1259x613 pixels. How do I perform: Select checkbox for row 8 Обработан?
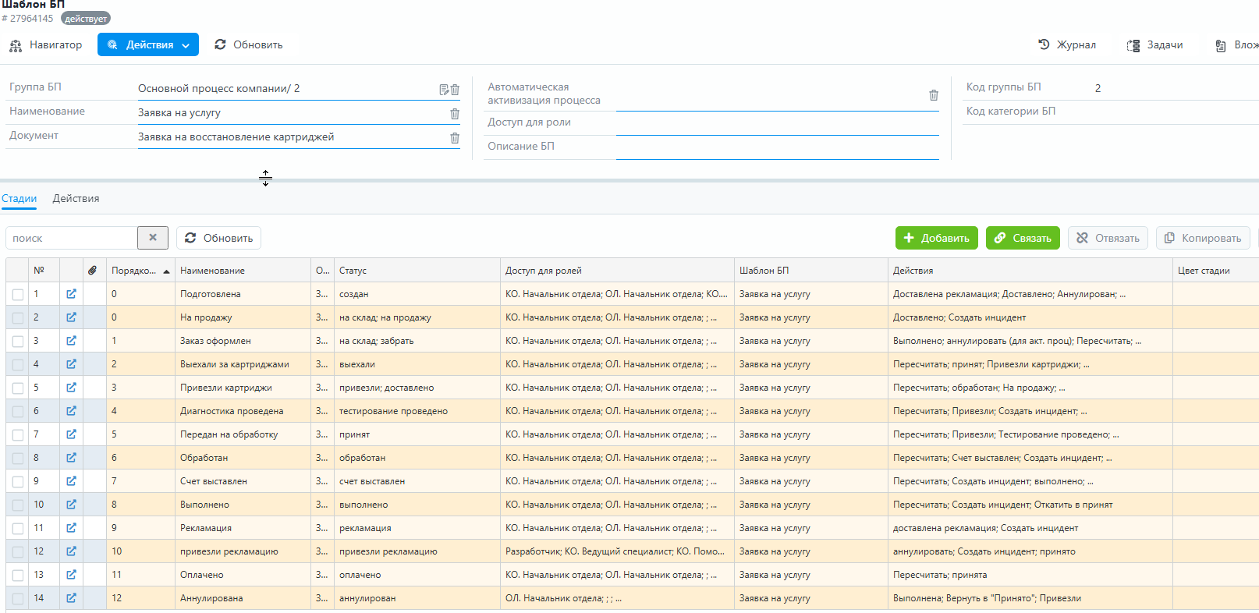(x=18, y=458)
